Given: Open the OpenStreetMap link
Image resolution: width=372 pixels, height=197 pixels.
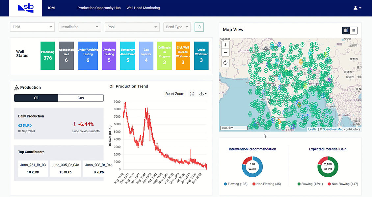Looking at the screenshot, I should pyautogui.click(x=333, y=129).
